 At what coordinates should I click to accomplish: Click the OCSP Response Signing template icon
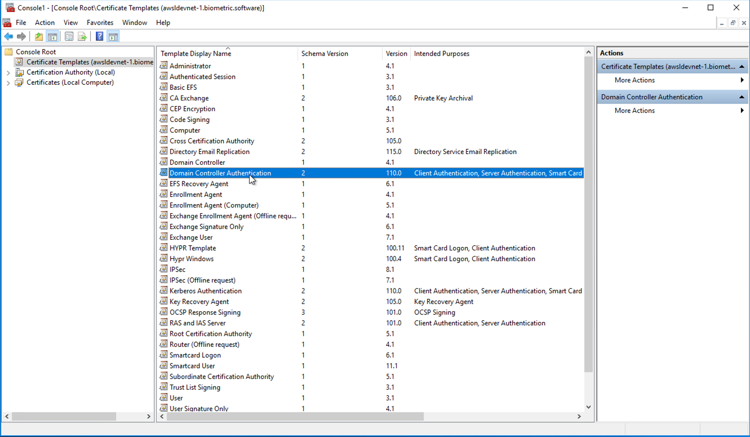pyautogui.click(x=163, y=312)
